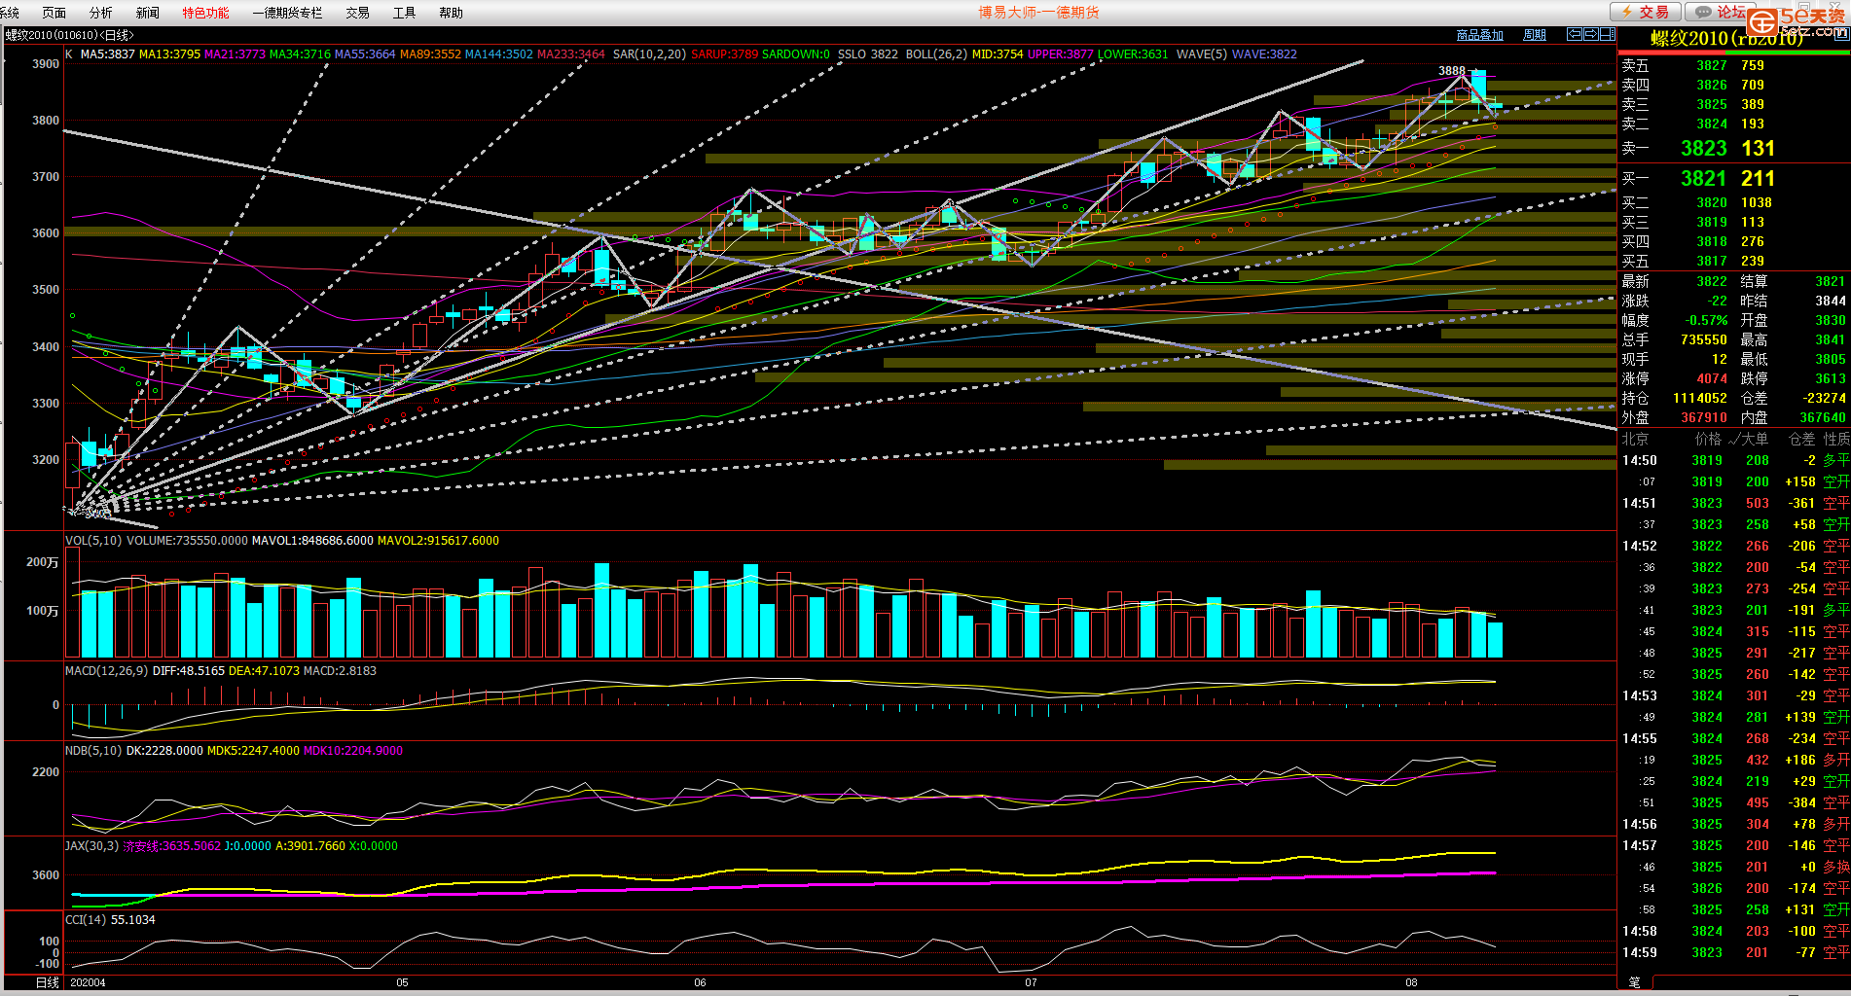The width and height of the screenshot is (1851, 996).
Task: Open the 分析 menu
Action: point(100,13)
